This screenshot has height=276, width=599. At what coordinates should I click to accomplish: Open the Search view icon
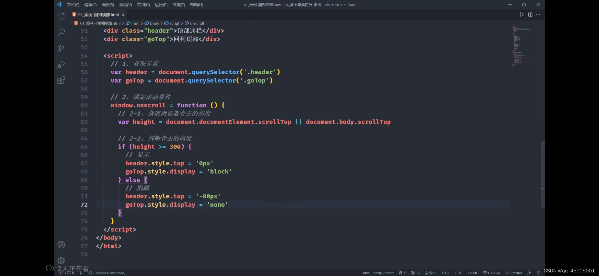click(x=61, y=32)
